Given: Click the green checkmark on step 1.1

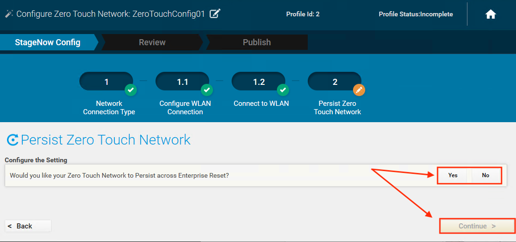Looking at the screenshot, I should click(x=206, y=90).
